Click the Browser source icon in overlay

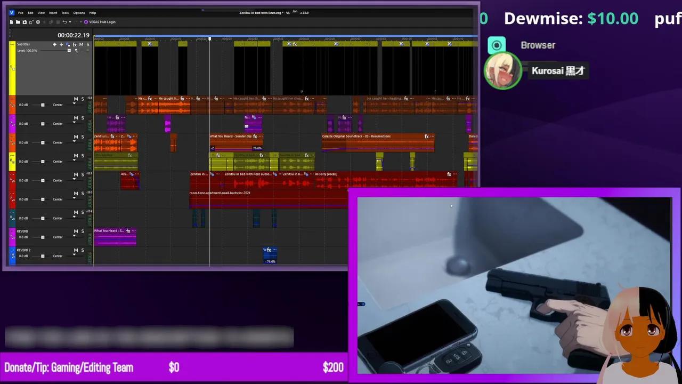(x=497, y=45)
